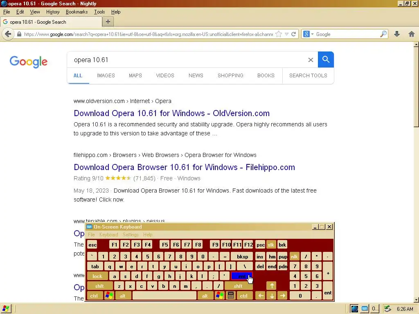Screen dimensions: 419x314
Task: Open the On-Screen Keyboard File menu
Action: tap(91, 234)
